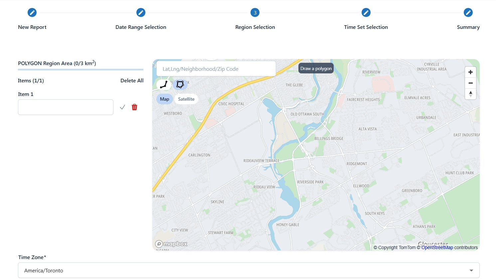Go to Region Selection step label
The height and width of the screenshot is (280, 496).
[x=255, y=27]
